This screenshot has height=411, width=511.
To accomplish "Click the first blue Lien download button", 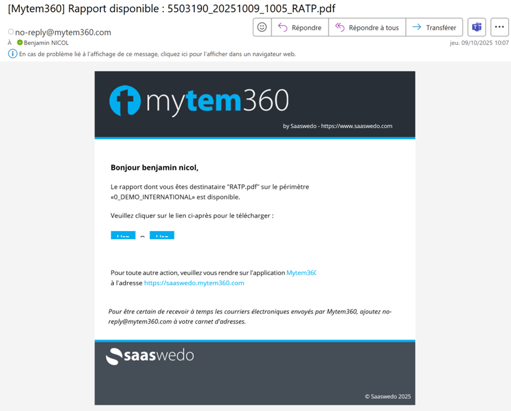I will pyautogui.click(x=123, y=235).
